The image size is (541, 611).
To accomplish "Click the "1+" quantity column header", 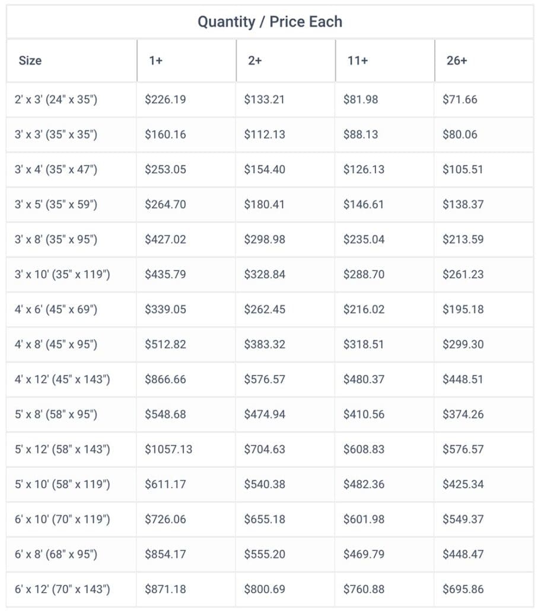I will pyautogui.click(x=155, y=61).
